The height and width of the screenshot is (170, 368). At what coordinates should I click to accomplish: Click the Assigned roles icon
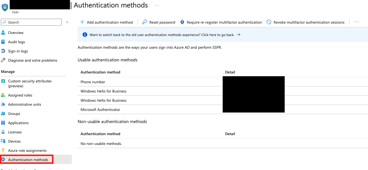point(3,95)
